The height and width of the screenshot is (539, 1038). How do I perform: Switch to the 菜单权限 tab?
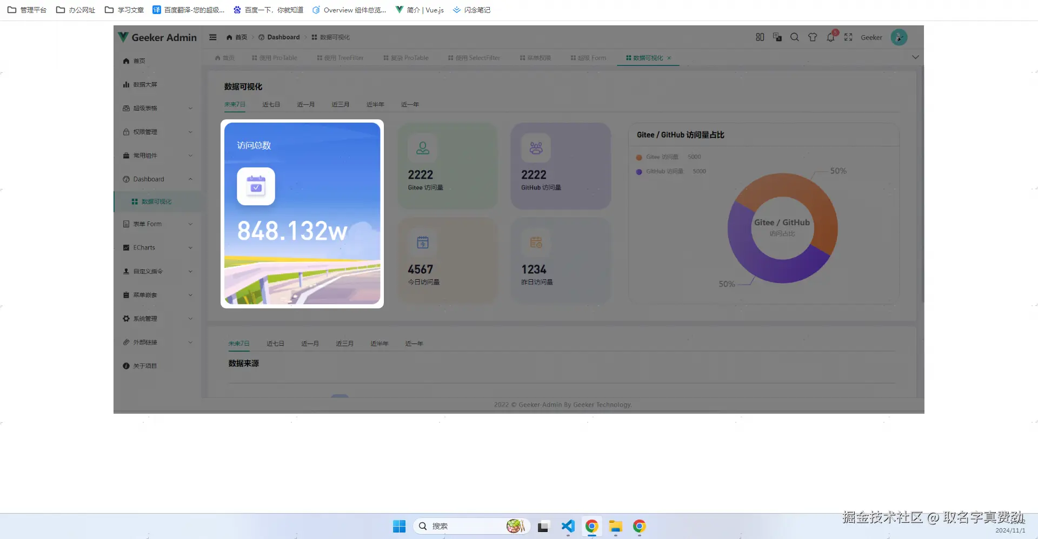point(535,58)
